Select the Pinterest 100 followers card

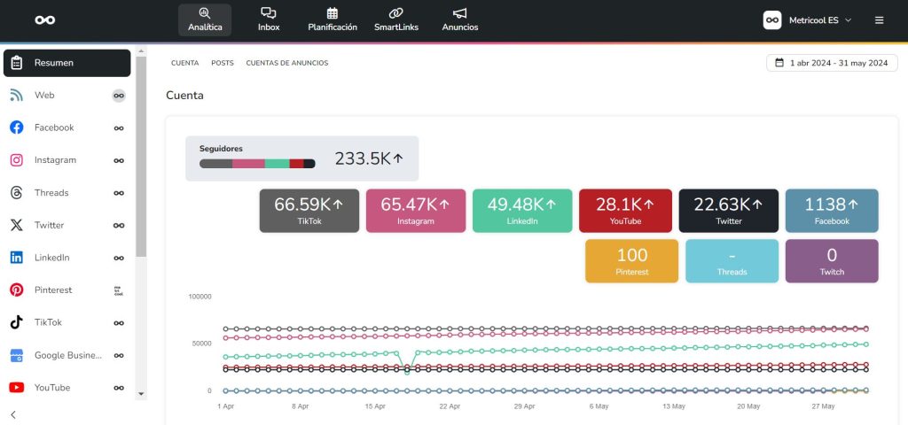[631, 261]
